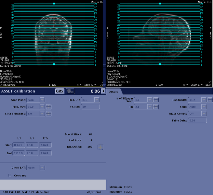Click bottom slice handle in coronal view
213x195 pixels.
tap(54, 64)
